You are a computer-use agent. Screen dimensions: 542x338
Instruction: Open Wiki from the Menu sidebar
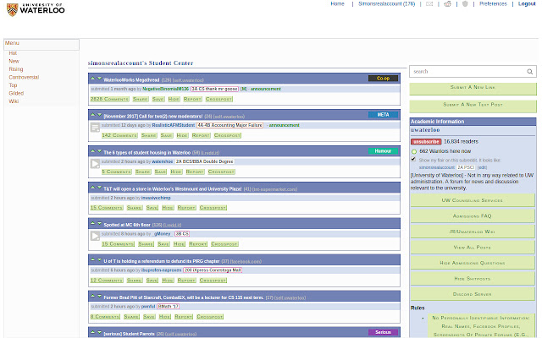[x=14, y=101]
